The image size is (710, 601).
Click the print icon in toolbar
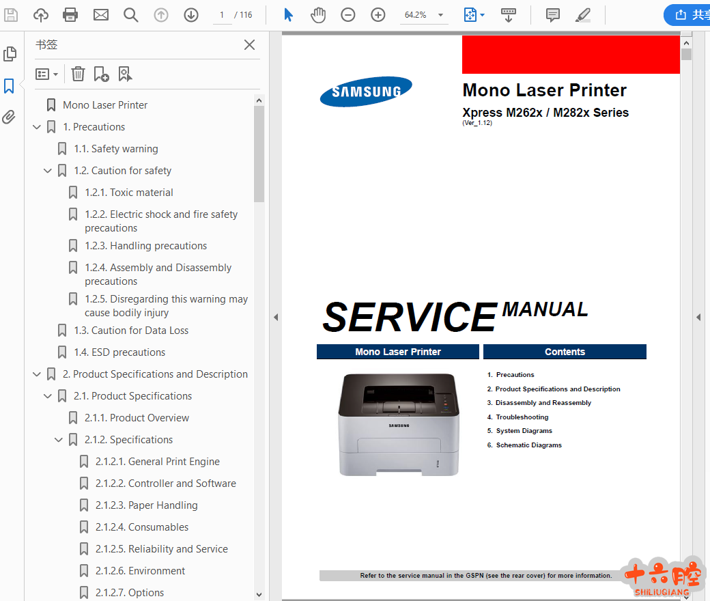tap(70, 14)
